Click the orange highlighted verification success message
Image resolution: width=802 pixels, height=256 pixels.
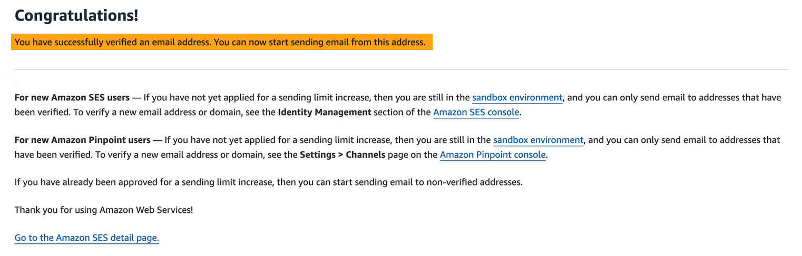tap(220, 42)
